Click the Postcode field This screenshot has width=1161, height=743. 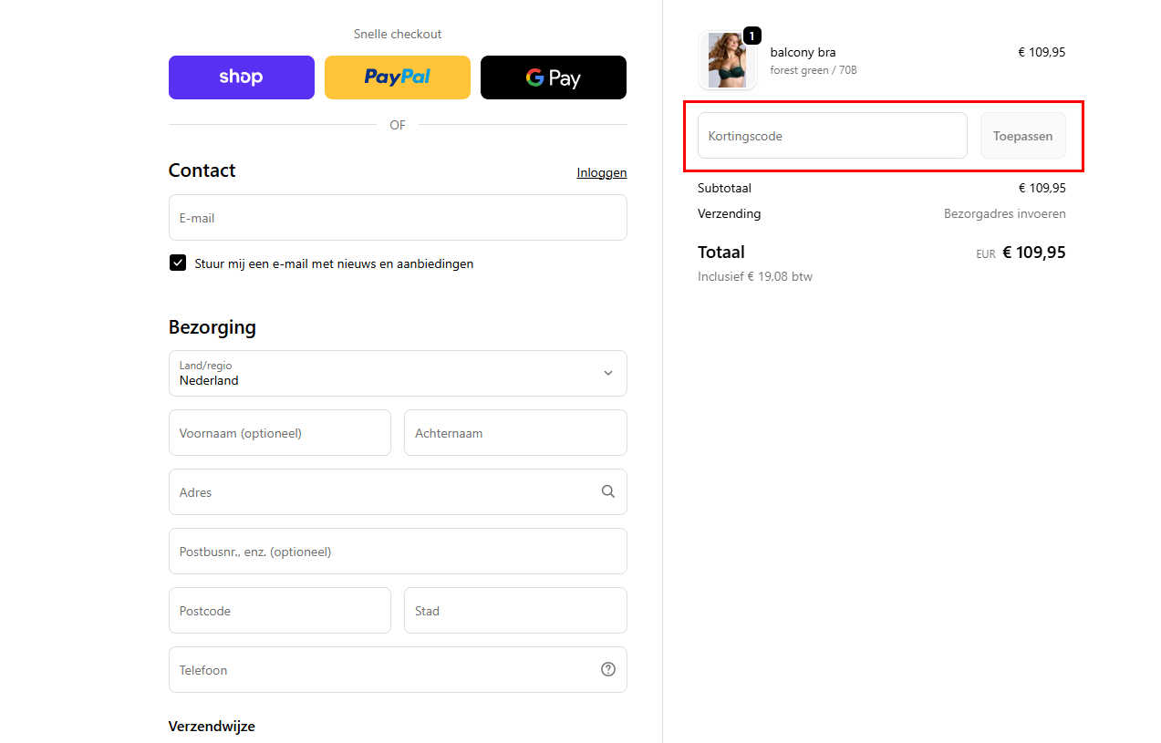tap(279, 611)
